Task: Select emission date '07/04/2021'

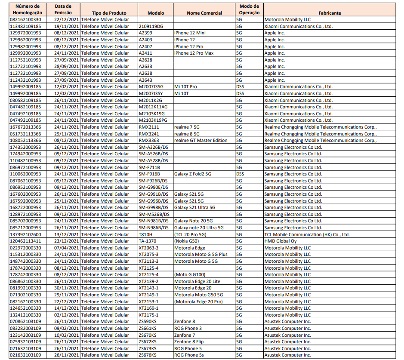Action: pos(63,248)
